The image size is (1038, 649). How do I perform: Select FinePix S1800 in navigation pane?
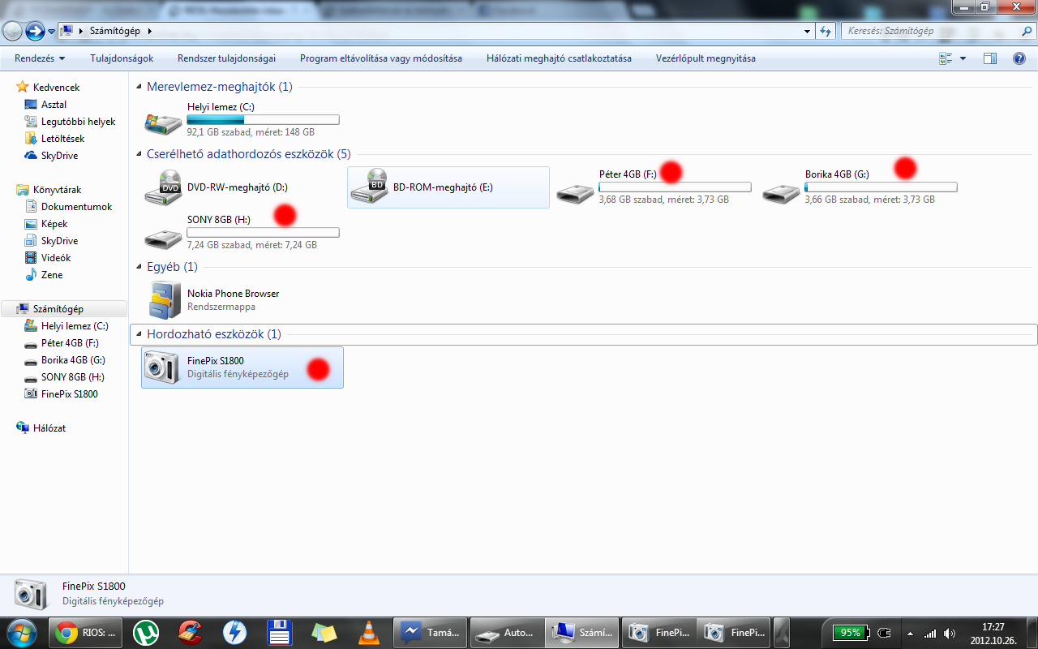pyautogui.click(x=69, y=393)
